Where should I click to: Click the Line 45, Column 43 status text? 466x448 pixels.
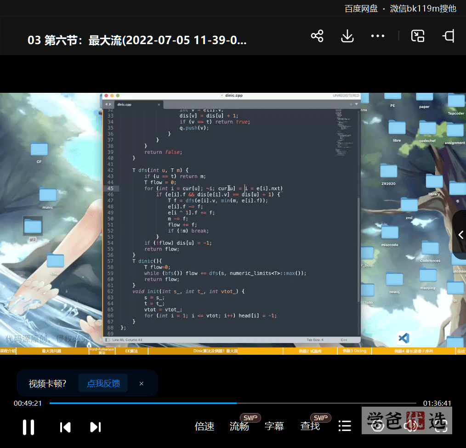click(x=127, y=340)
